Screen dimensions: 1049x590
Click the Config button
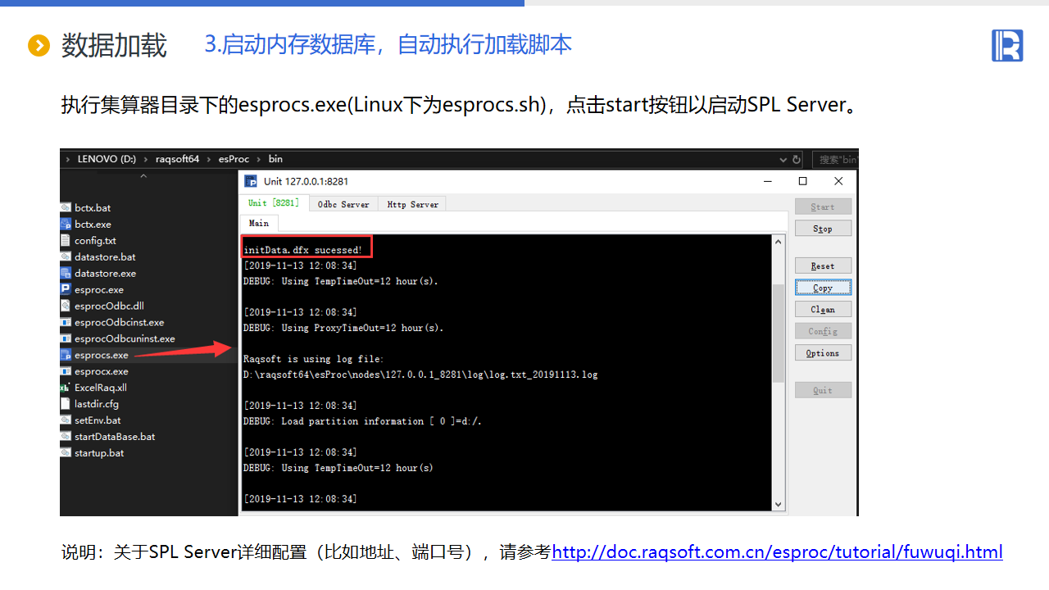click(823, 331)
